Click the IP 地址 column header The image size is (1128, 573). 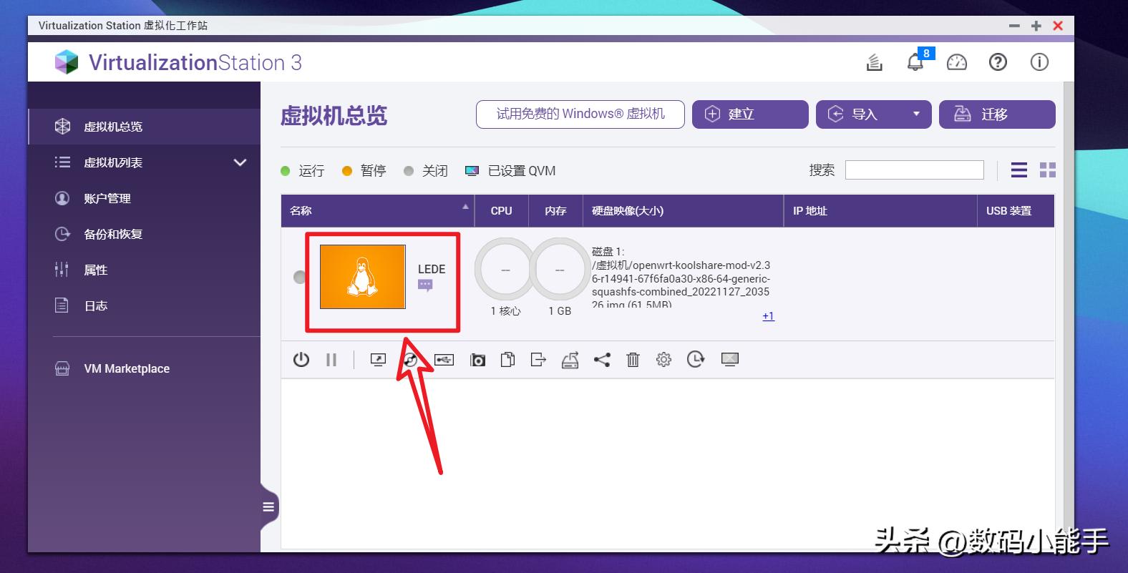(x=880, y=210)
